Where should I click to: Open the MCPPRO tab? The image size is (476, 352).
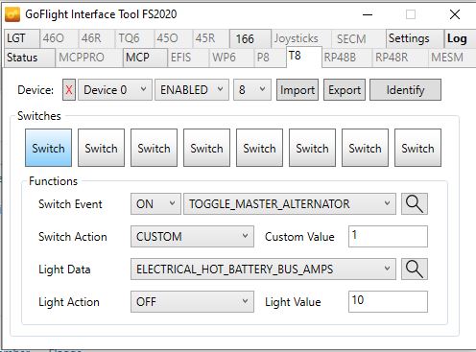(x=88, y=58)
